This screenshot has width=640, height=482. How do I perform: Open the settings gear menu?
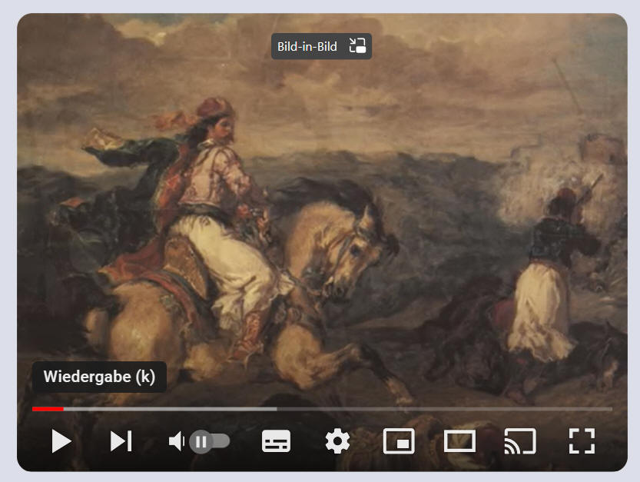pos(337,441)
